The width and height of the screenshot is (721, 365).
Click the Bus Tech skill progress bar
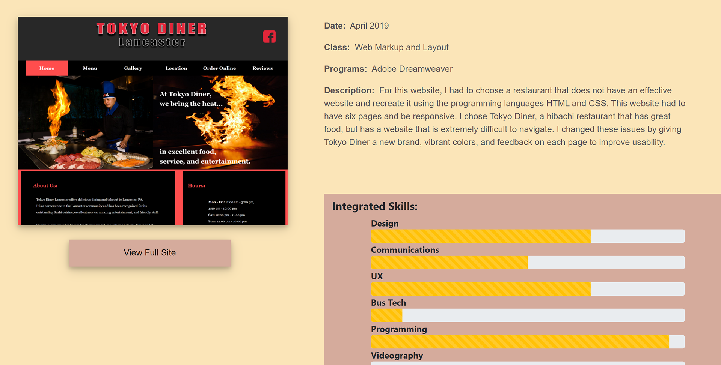coord(528,315)
